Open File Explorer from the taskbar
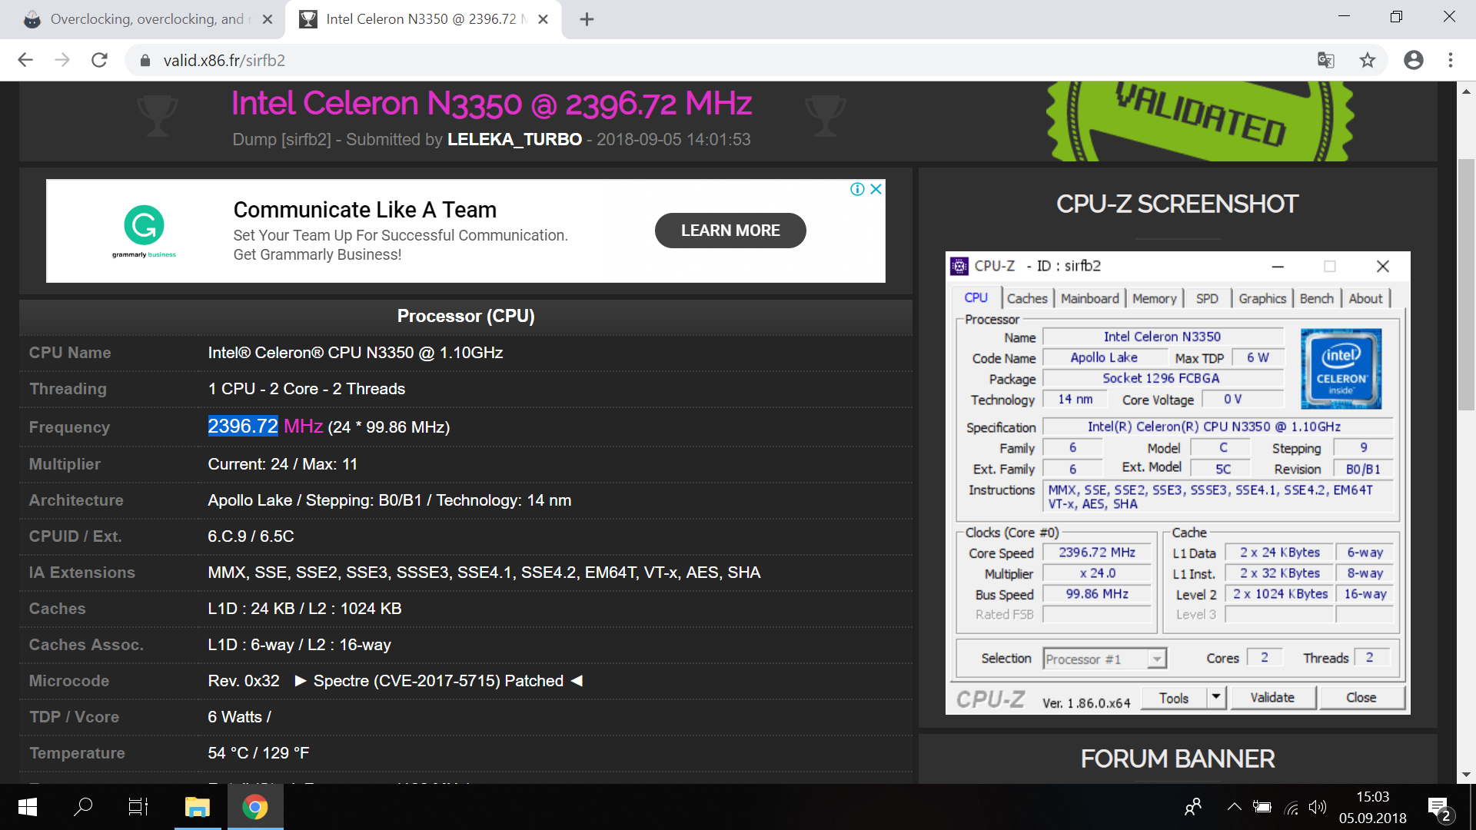 197,807
